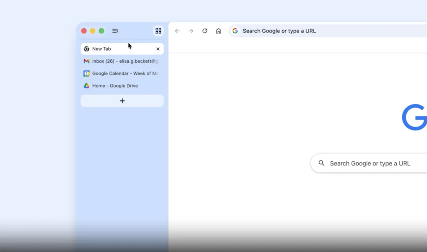
Task: Click the magnifier icon in Google search box
Action: pyautogui.click(x=322, y=163)
